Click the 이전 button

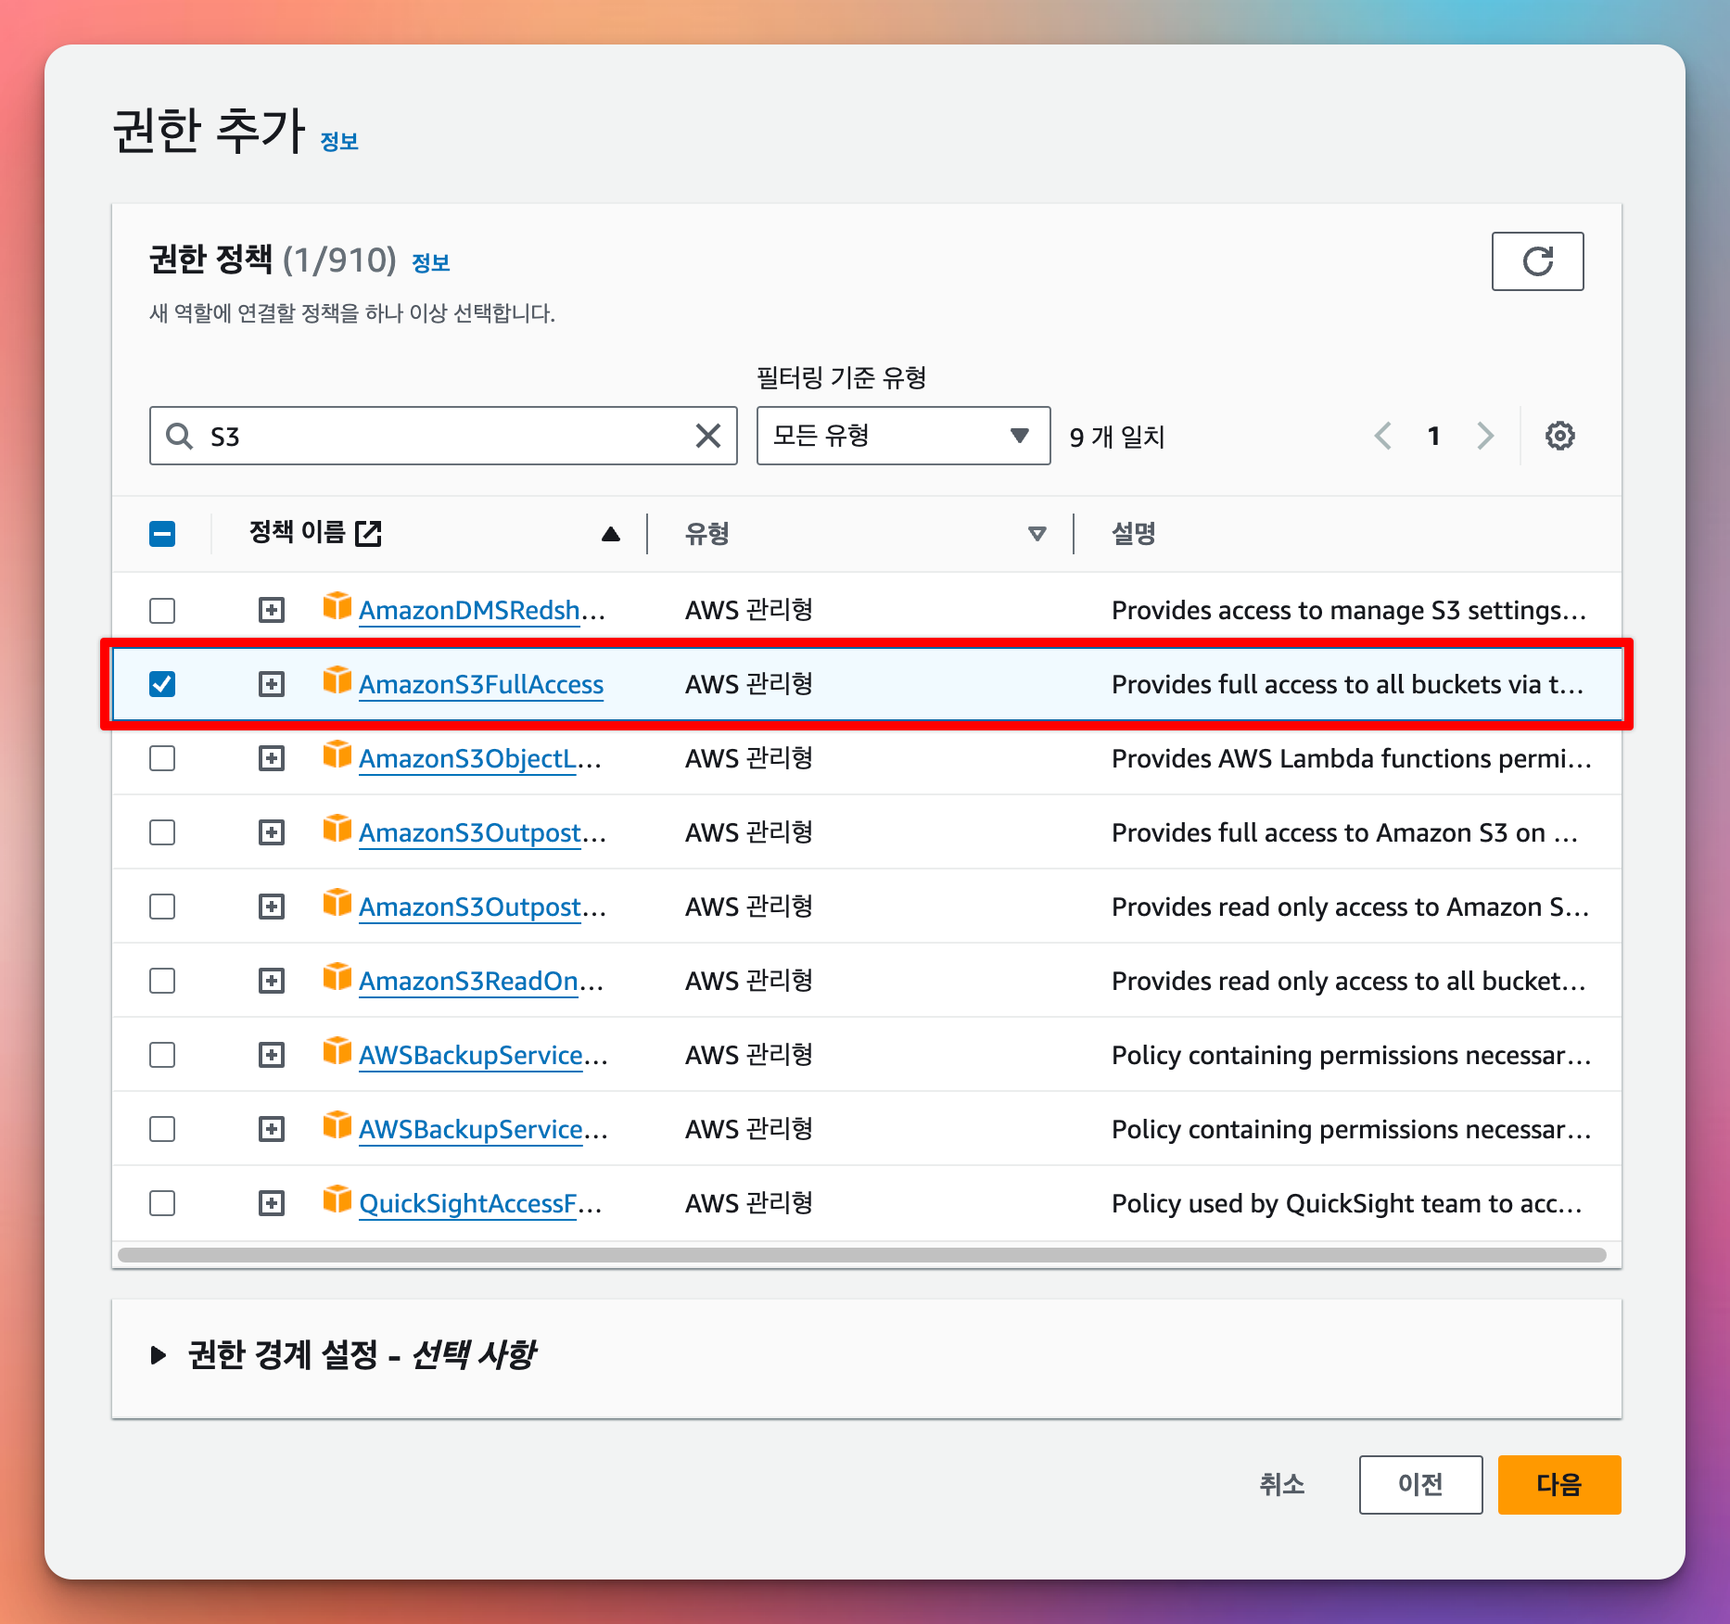click(1420, 1485)
